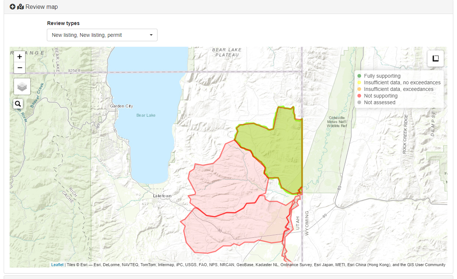The width and height of the screenshot is (457, 279).
Task: Select the green fully supporting polygon
Action: coord(280,151)
